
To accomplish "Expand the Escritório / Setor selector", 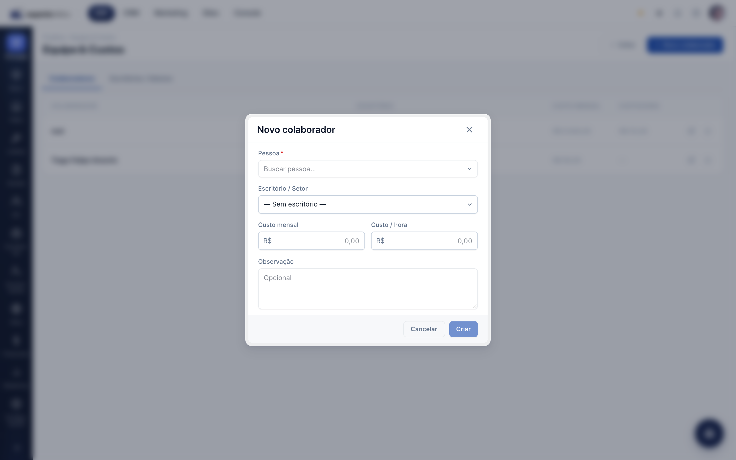I will pyautogui.click(x=368, y=204).
